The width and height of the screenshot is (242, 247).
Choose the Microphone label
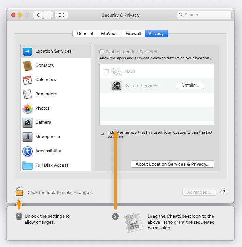[48, 137]
